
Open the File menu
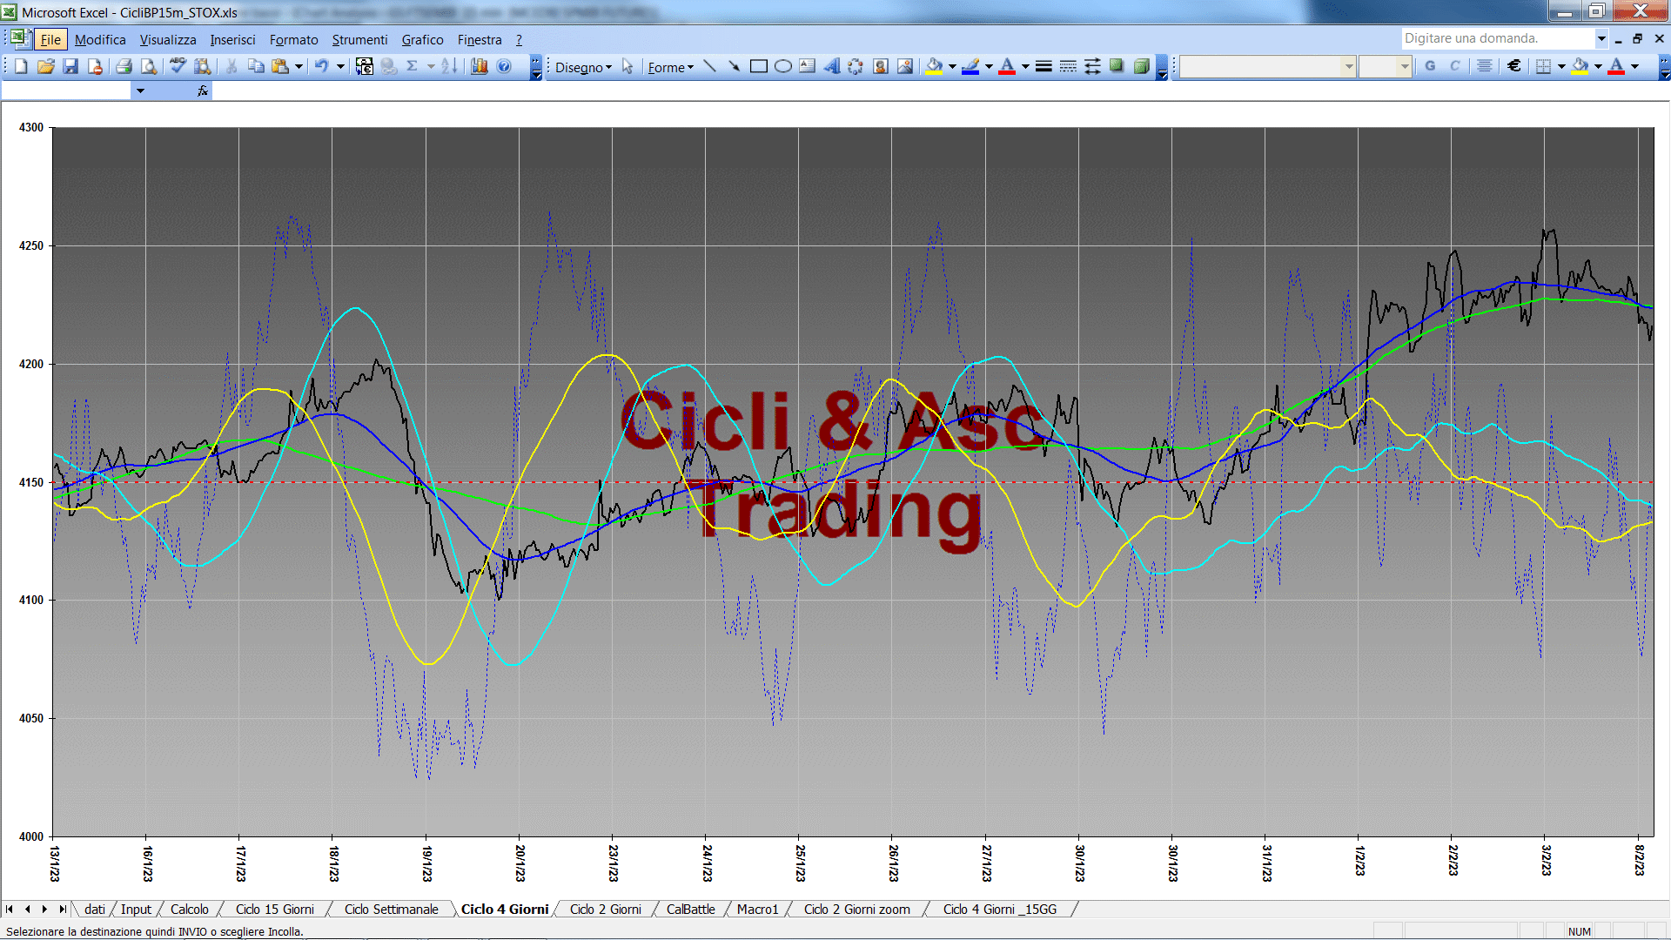click(x=50, y=39)
